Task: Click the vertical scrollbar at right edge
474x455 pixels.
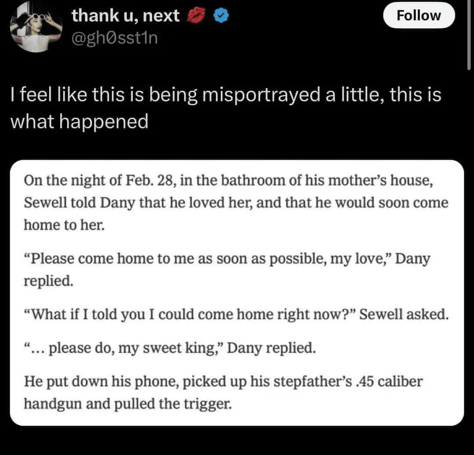Action: pos(469,35)
